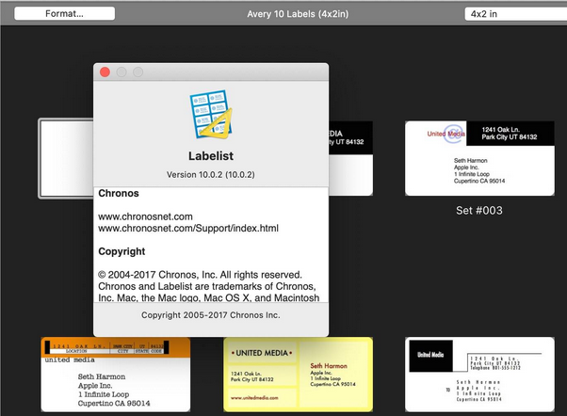This screenshot has height=416, width=567.
Task: Click the Labelist app icon in About window
Action: click(x=211, y=114)
